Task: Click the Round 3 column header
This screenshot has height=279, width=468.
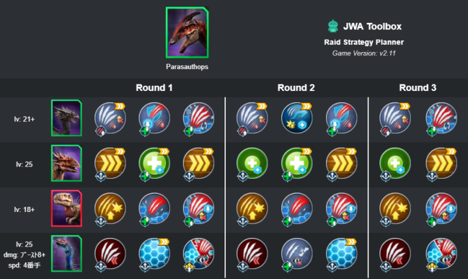Action: click(x=418, y=88)
